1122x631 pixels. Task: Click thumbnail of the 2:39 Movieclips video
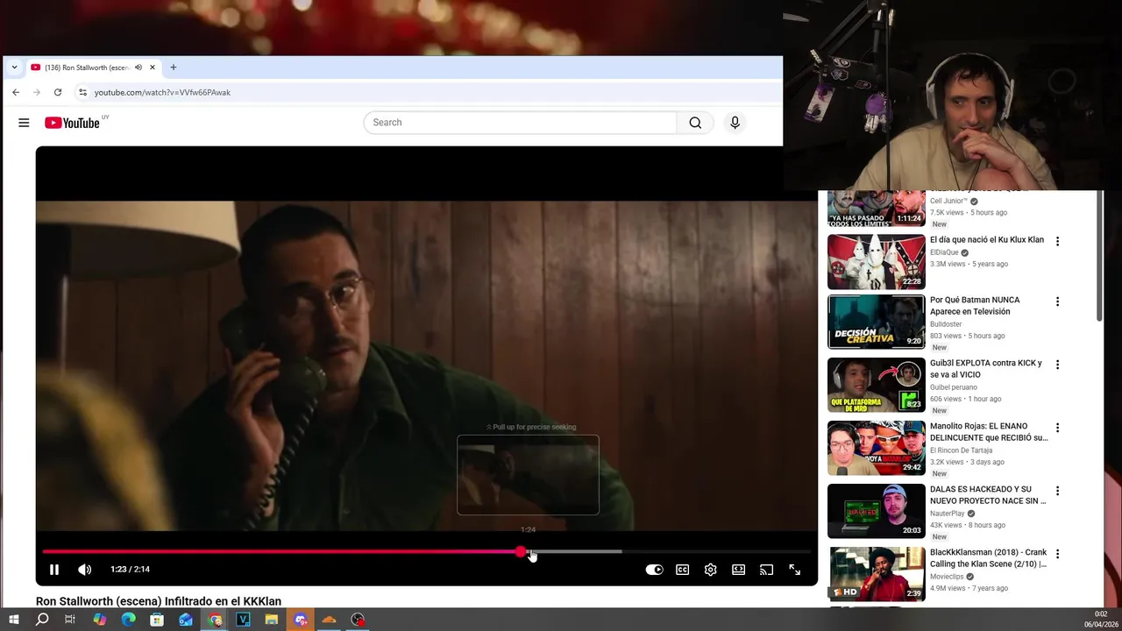click(x=877, y=574)
